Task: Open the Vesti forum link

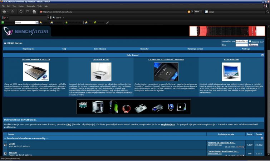Action: 11,144
